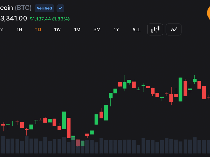Switch to candlestick chart view
Screen dimensions: 210x157
pyautogui.click(x=155, y=29)
